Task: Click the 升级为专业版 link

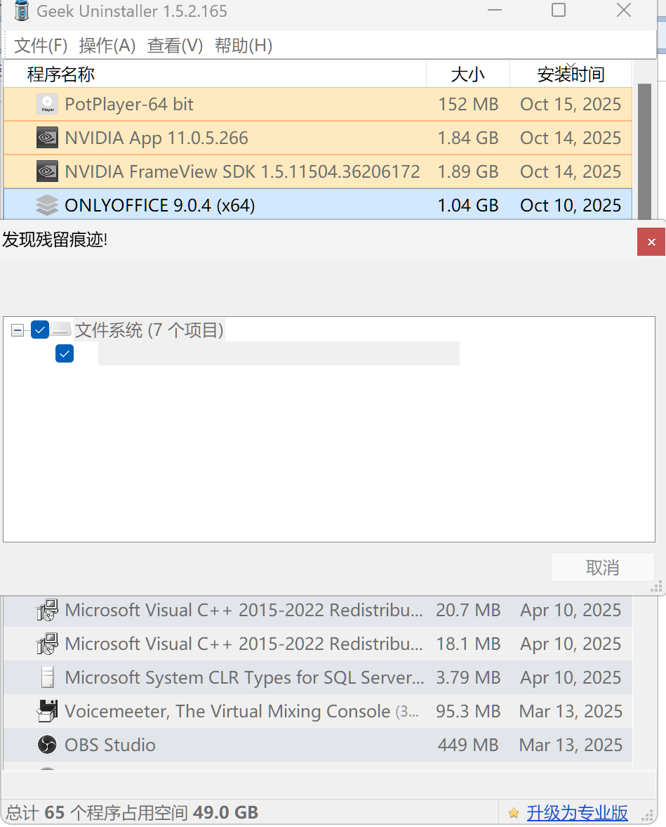Action: pyautogui.click(x=577, y=813)
